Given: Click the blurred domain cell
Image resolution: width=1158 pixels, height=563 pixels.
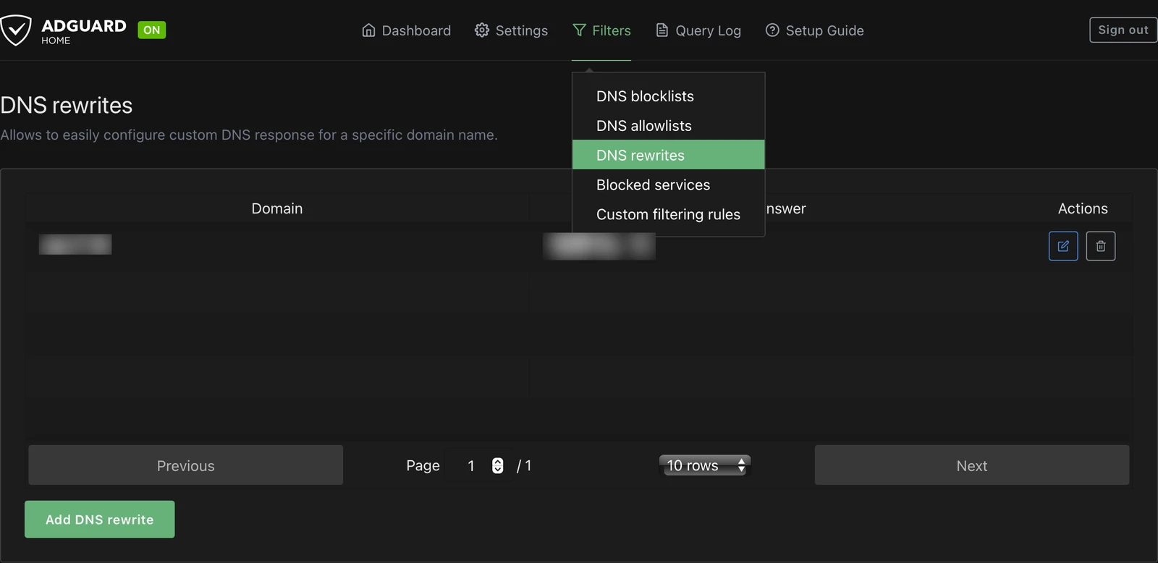Looking at the screenshot, I should 75,245.
